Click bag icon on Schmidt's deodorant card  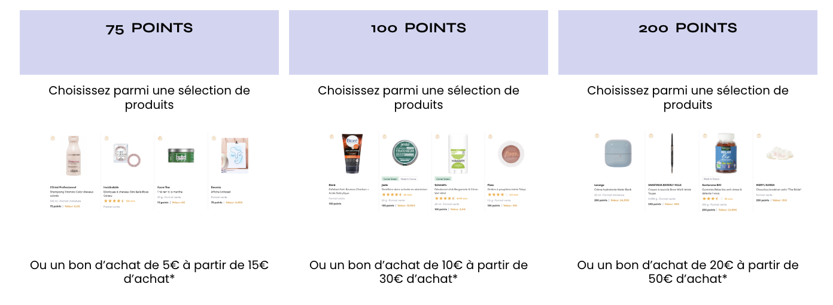(x=437, y=136)
